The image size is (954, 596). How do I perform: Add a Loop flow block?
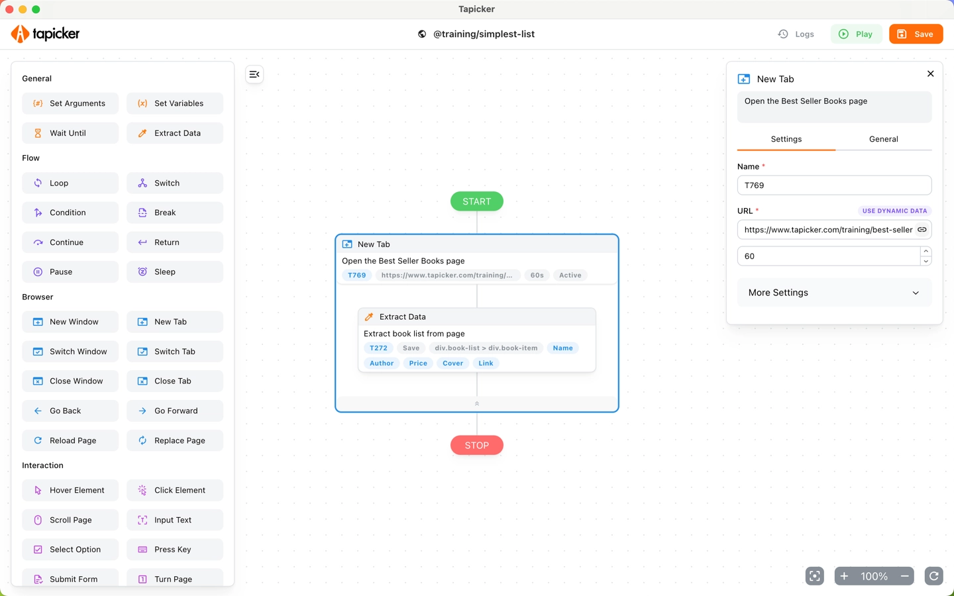click(70, 183)
